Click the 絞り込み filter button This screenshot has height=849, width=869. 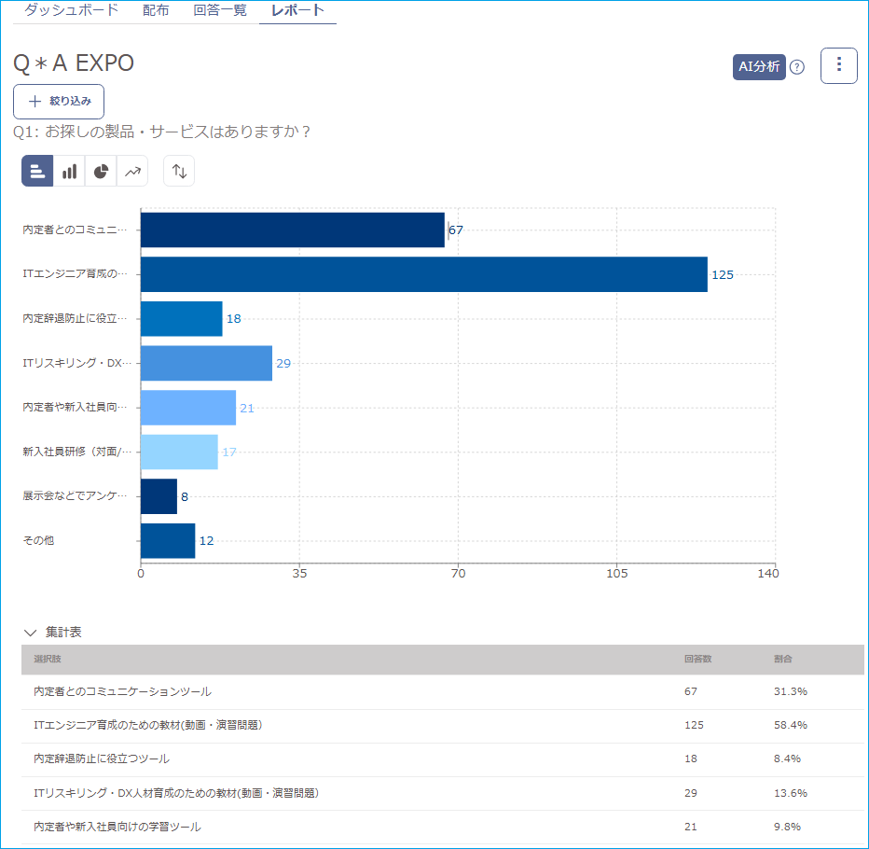(59, 101)
